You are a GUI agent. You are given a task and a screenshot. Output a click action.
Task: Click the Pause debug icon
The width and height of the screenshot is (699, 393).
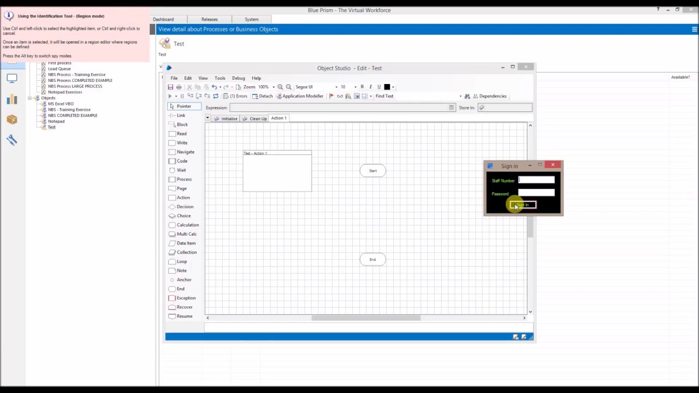pyautogui.click(x=182, y=96)
